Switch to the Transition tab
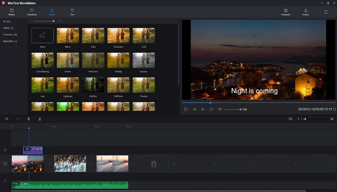 [x=32, y=12]
